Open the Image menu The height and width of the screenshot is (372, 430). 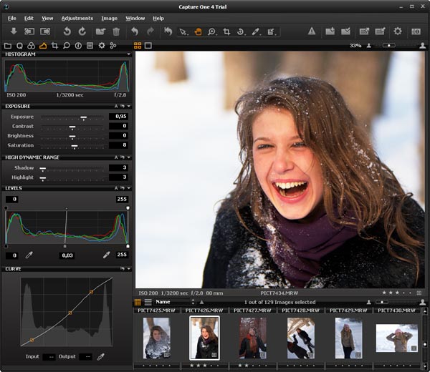pyautogui.click(x=109, y=18)
